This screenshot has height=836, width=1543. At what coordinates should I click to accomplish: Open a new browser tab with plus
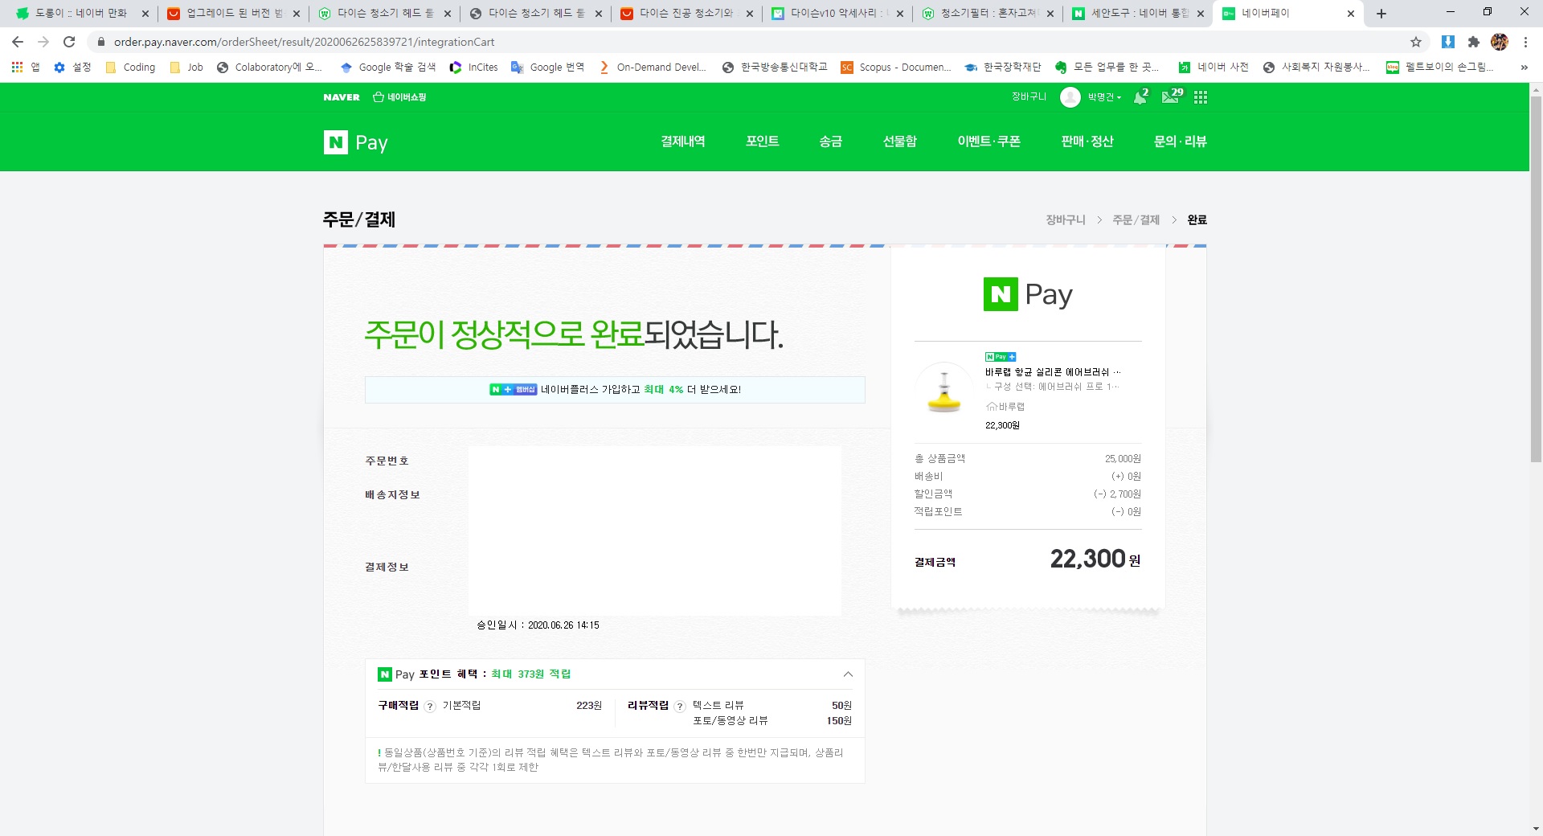(1381, 14)
